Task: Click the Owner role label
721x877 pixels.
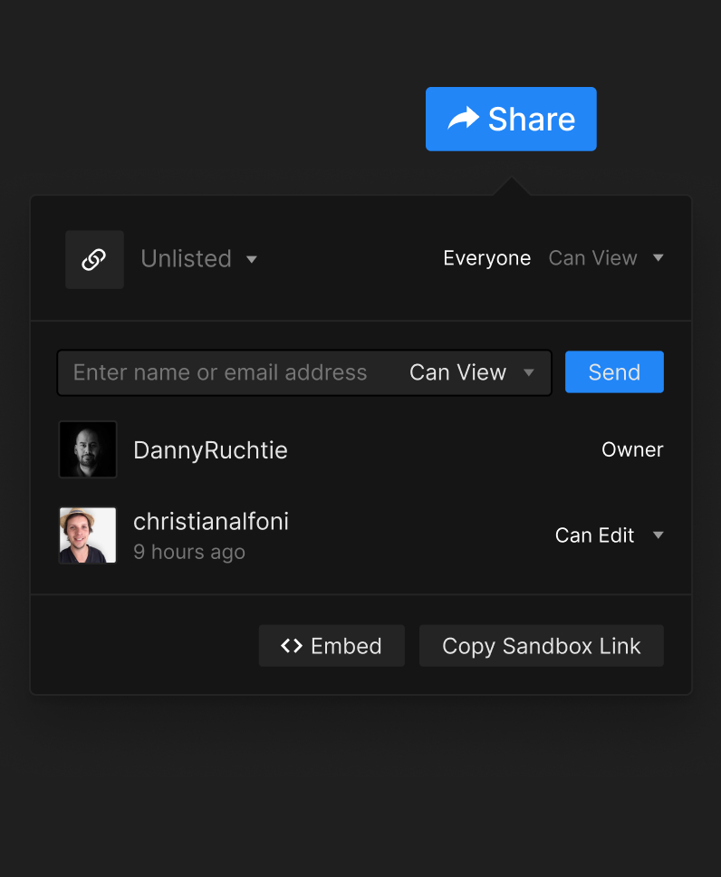Action: click(632, 449)
